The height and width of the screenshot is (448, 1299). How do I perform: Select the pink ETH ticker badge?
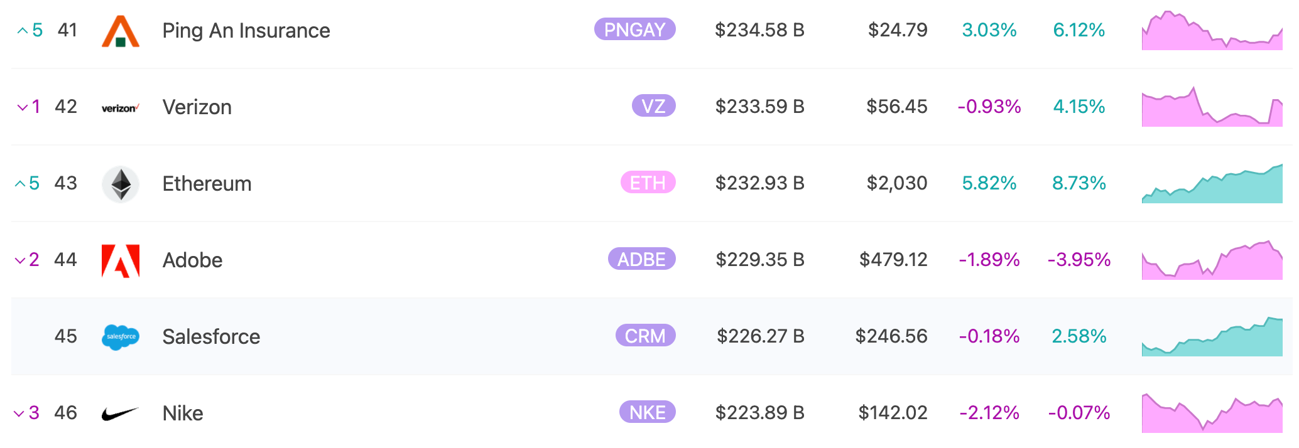coord(648,183)
